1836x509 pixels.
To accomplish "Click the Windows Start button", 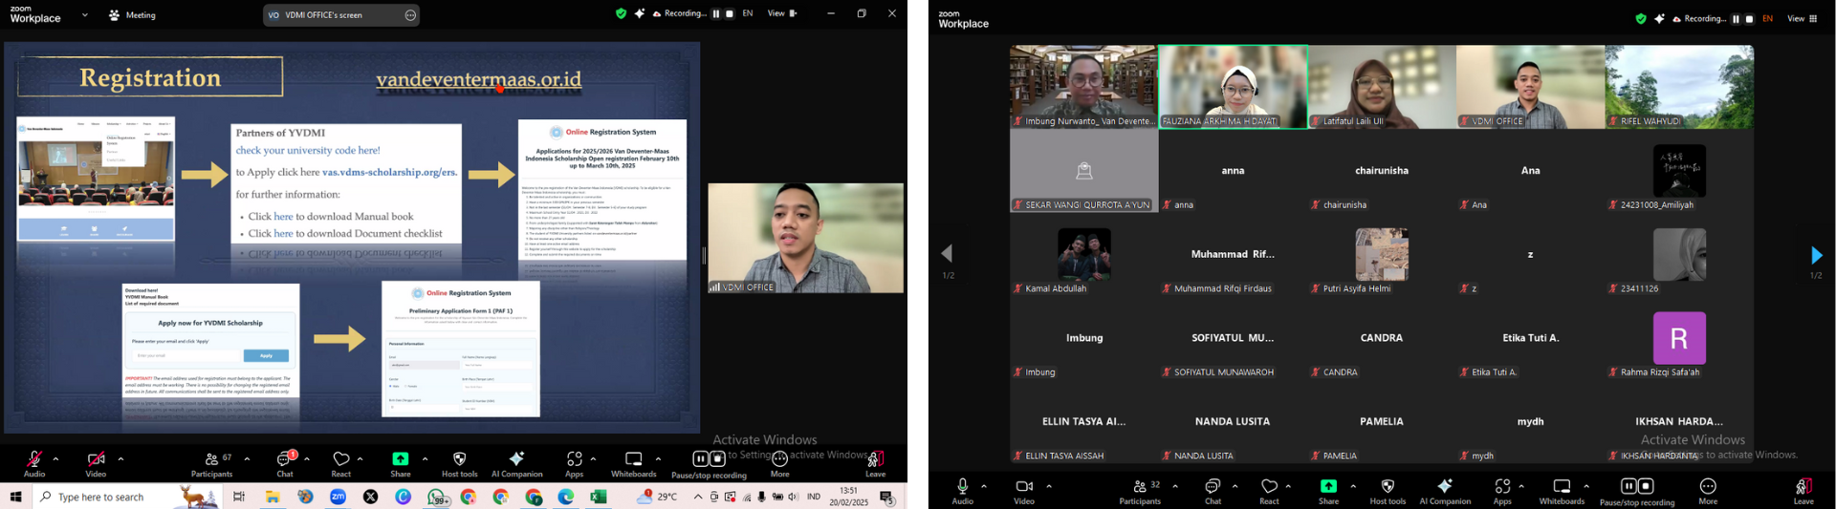I will point(15,497).
